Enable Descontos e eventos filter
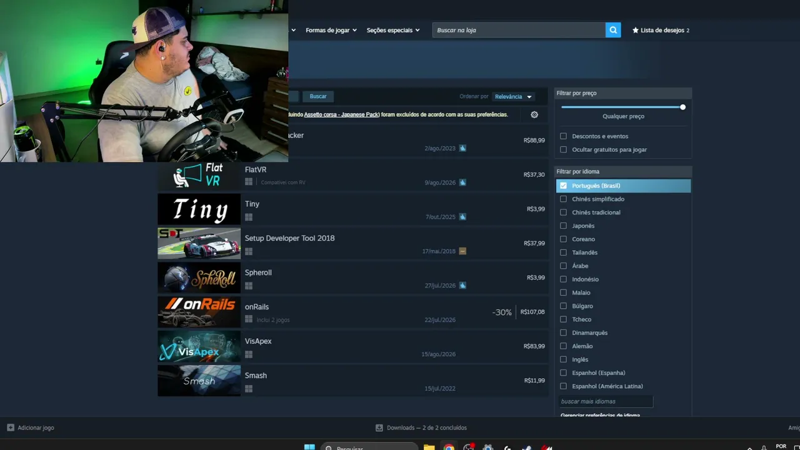Image resolution: width=800 pixels, height=450 pixels. (x=564, y=136)
